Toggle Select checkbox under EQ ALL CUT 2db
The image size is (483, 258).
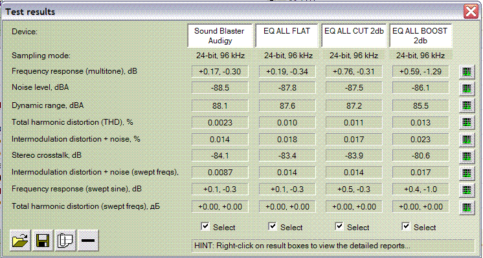pyautogui.click(x=339, y=227)
